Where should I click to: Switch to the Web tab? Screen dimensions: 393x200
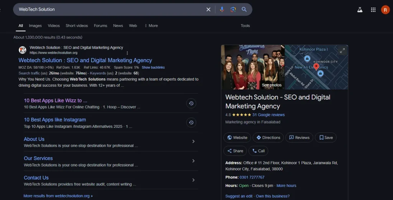click(133, 26)
